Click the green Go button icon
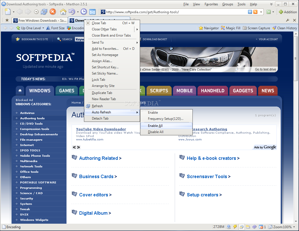 [x=269, y=12]
